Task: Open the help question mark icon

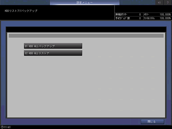Action: click(168, 2)
